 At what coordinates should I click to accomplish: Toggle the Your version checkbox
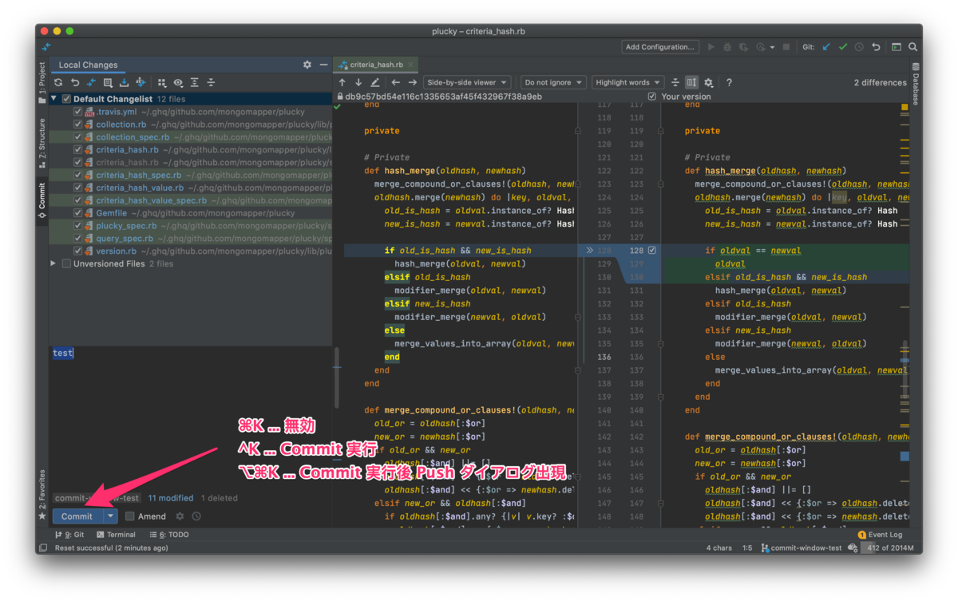[652, 97]
